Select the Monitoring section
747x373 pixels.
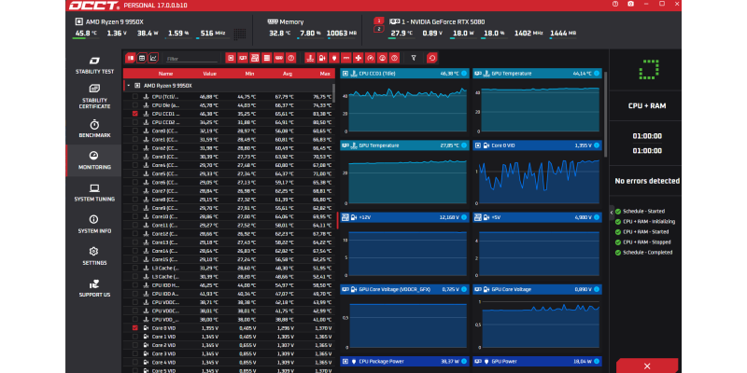[94, 160]
